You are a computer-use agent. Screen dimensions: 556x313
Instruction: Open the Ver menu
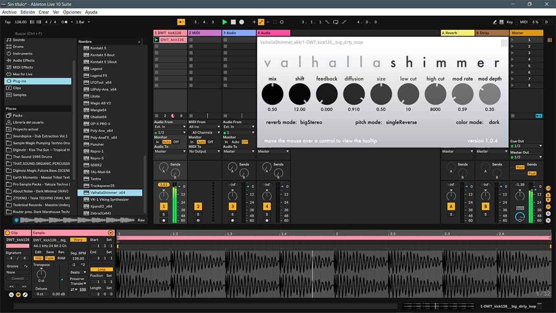coord(56,12)
